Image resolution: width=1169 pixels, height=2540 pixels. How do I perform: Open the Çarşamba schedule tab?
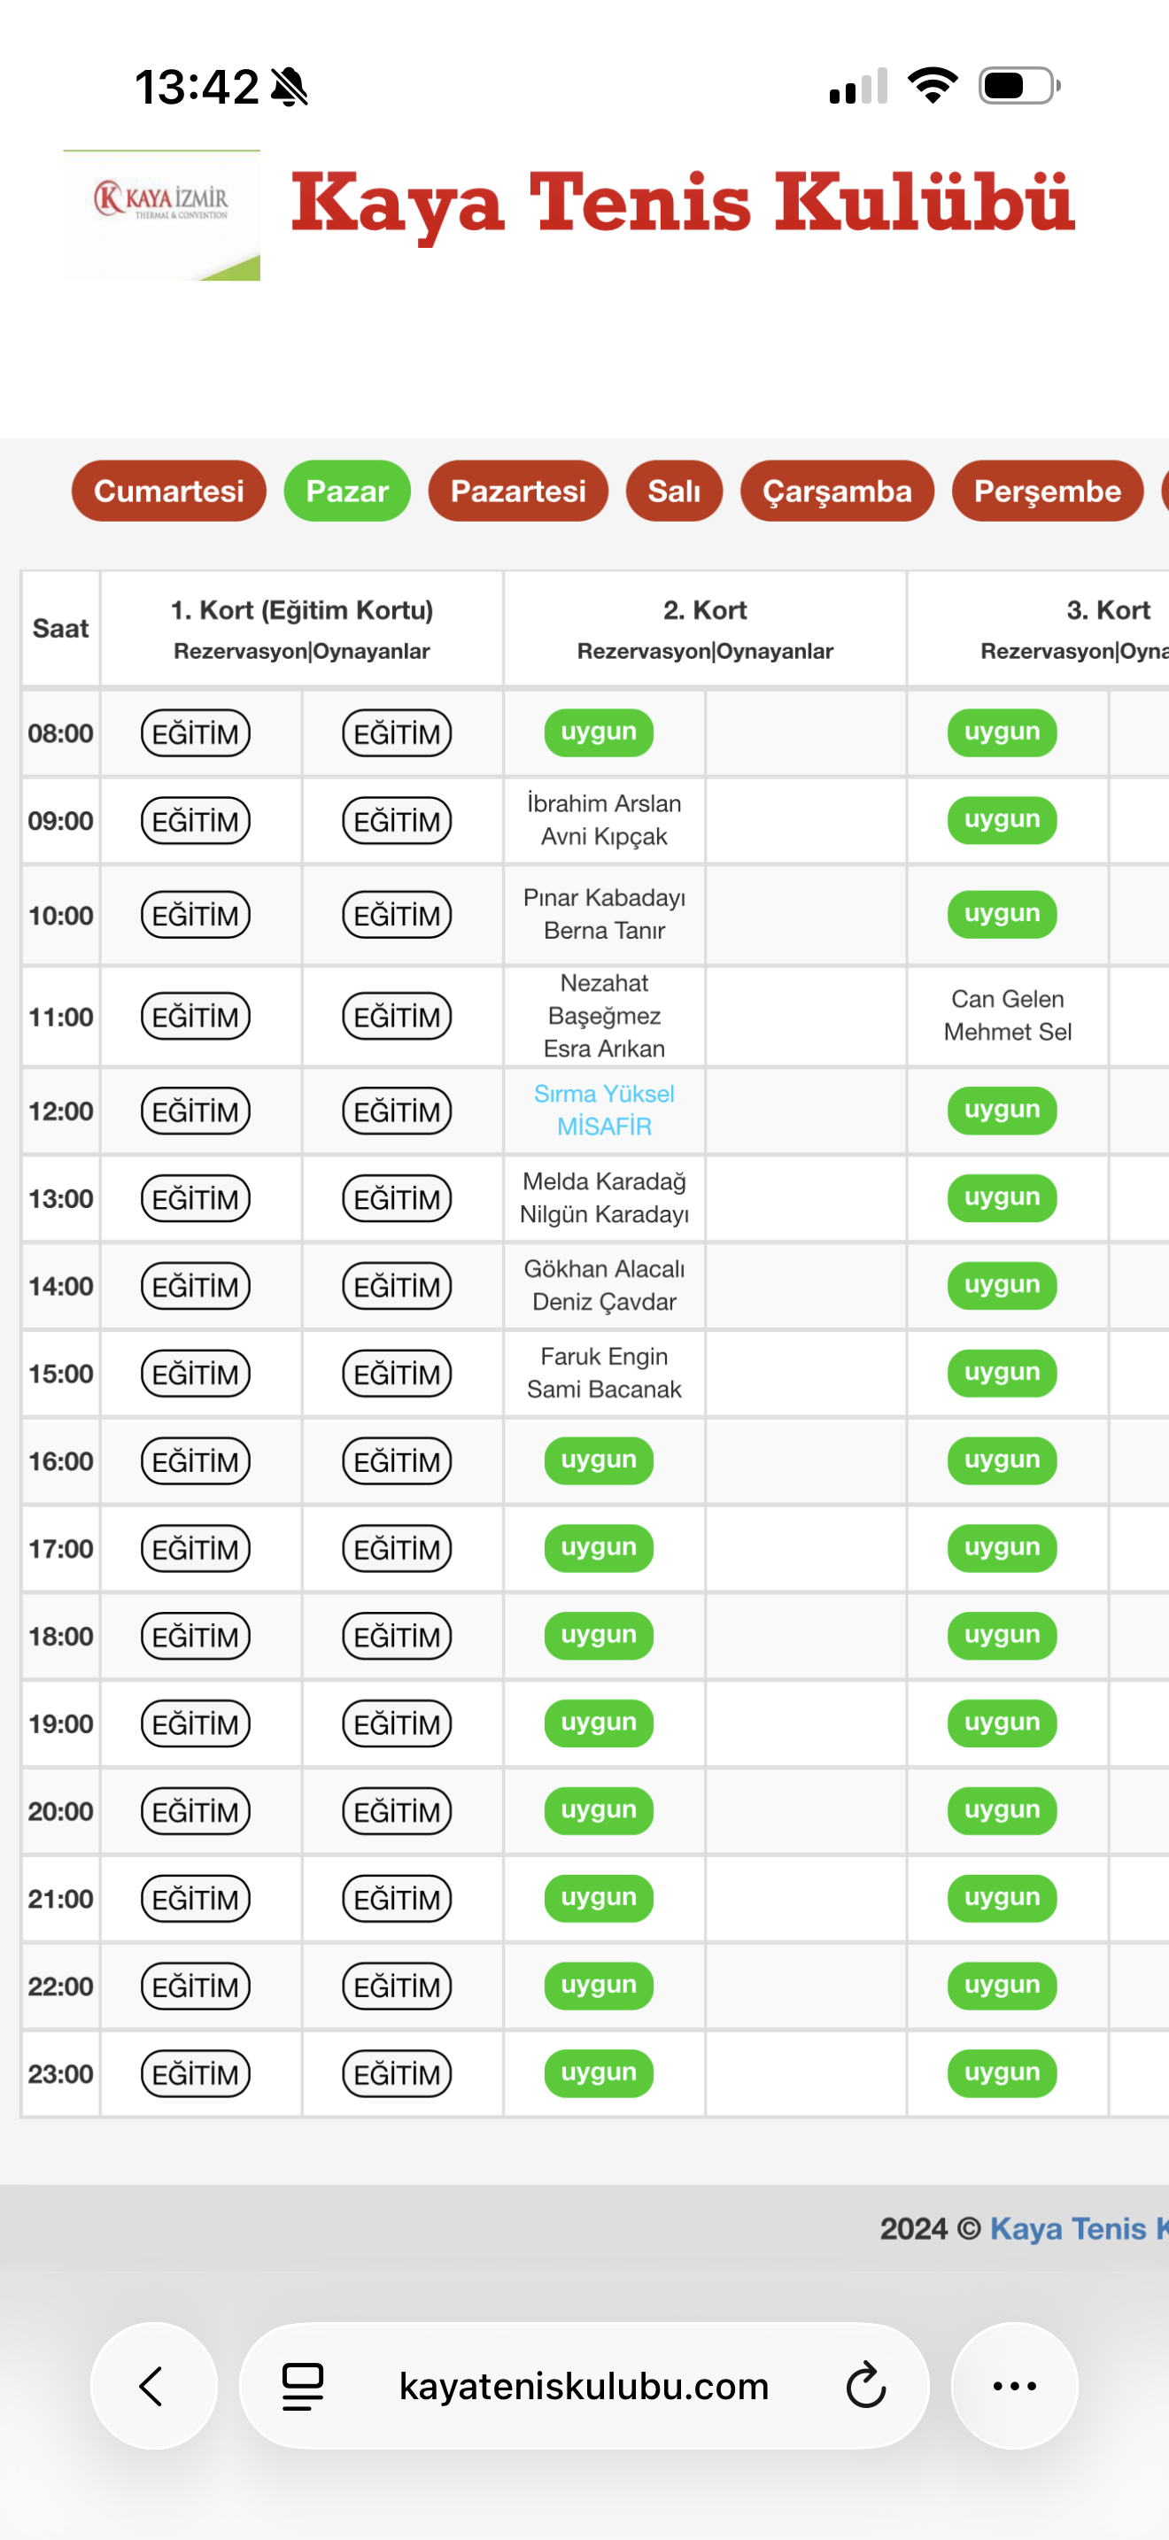click(x=837, y=491)
